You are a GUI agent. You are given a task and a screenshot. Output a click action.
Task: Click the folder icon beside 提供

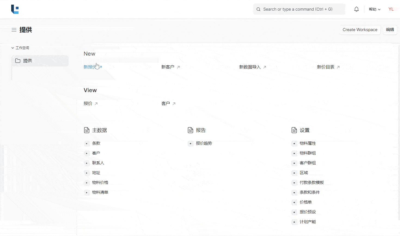coord(18,61)
